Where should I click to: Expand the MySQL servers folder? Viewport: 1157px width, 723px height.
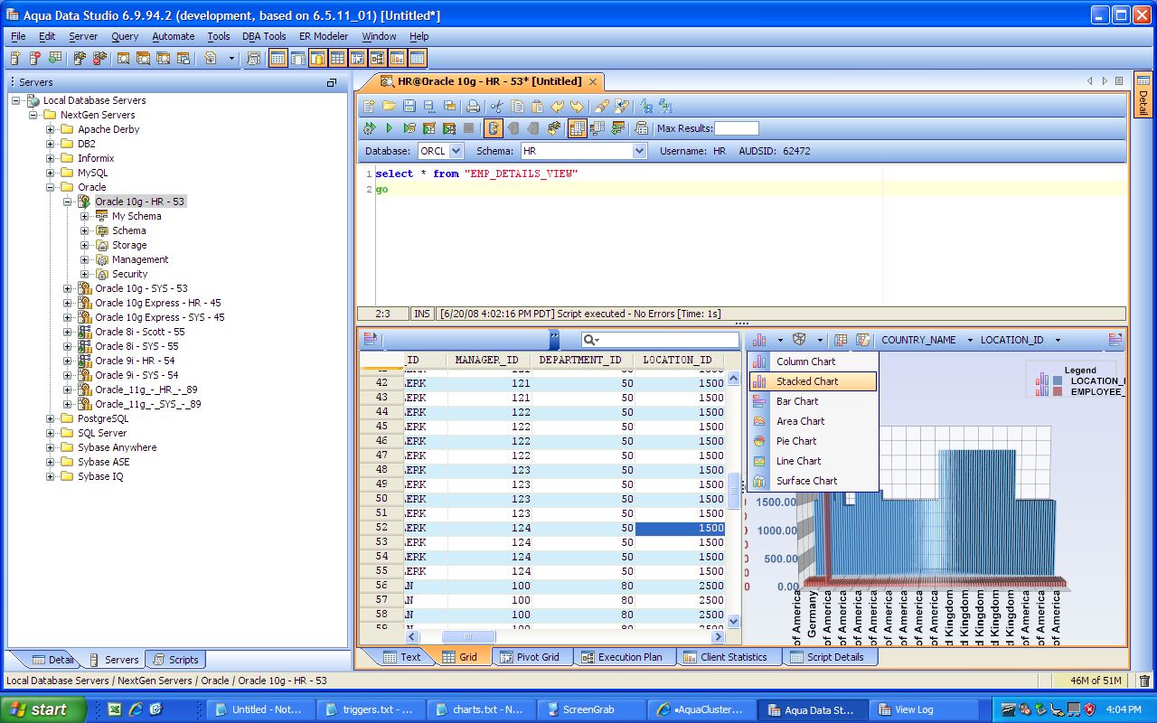[x=51, y=173]
